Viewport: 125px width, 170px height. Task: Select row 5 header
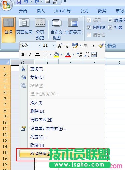(x=5, y=93)
